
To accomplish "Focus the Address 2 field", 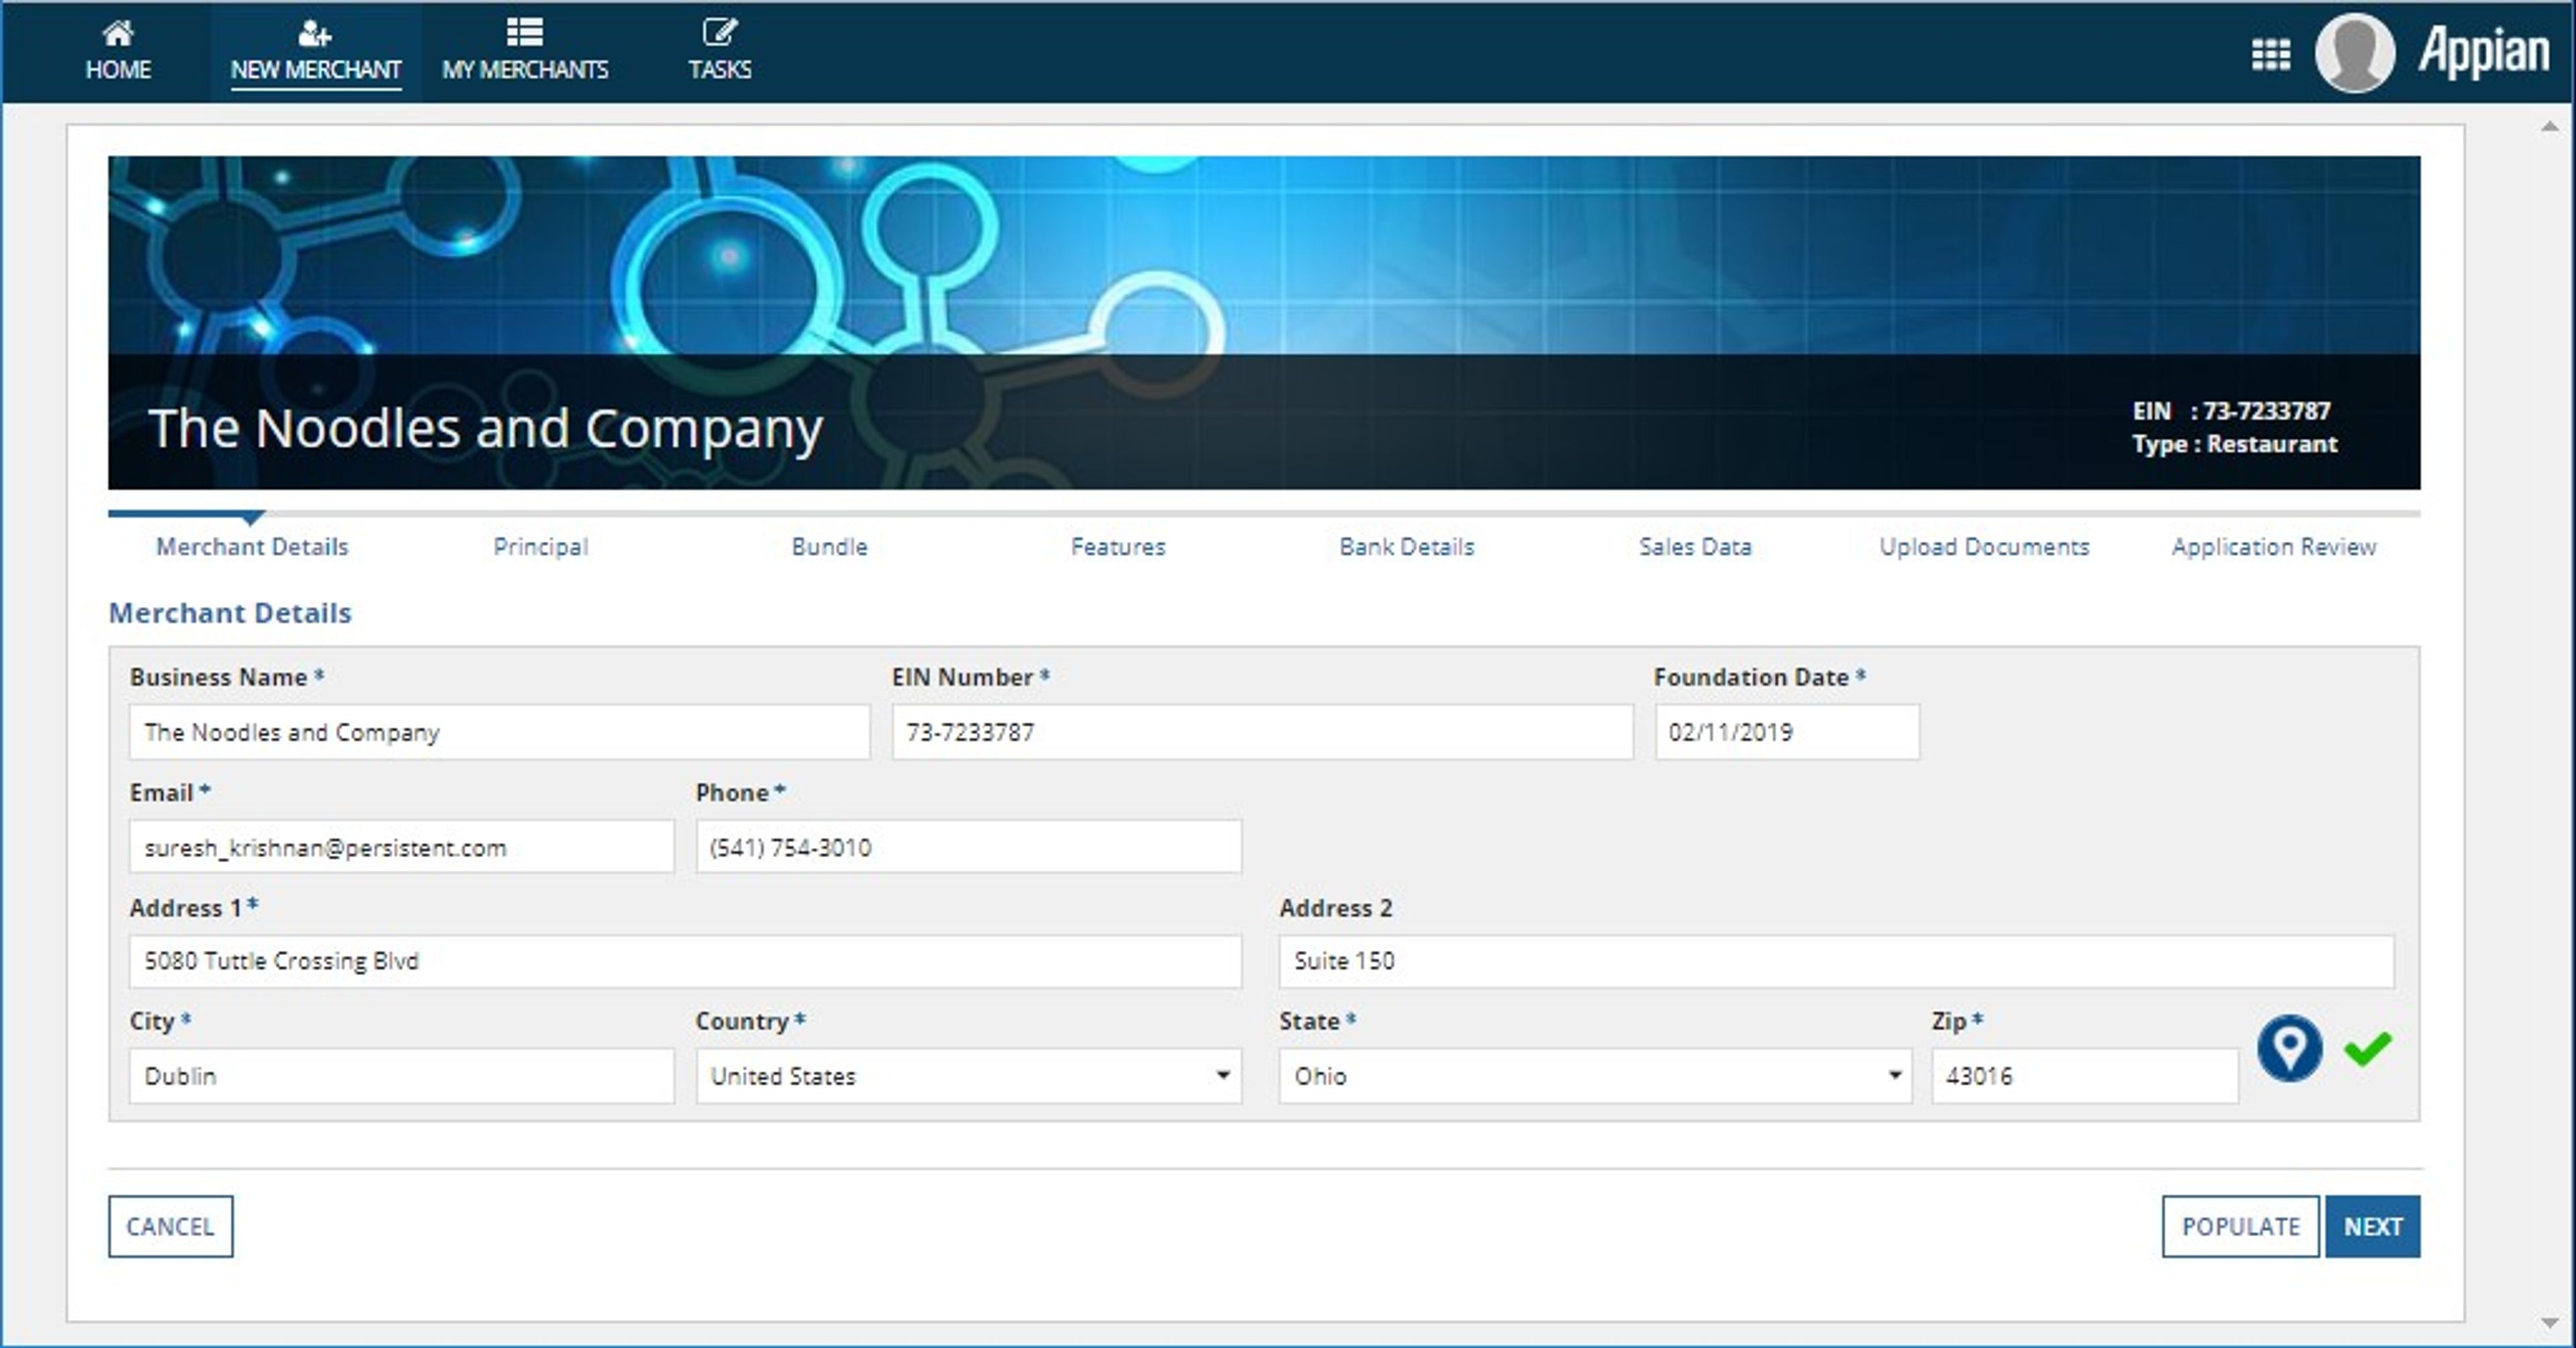I will (1836, 961).
